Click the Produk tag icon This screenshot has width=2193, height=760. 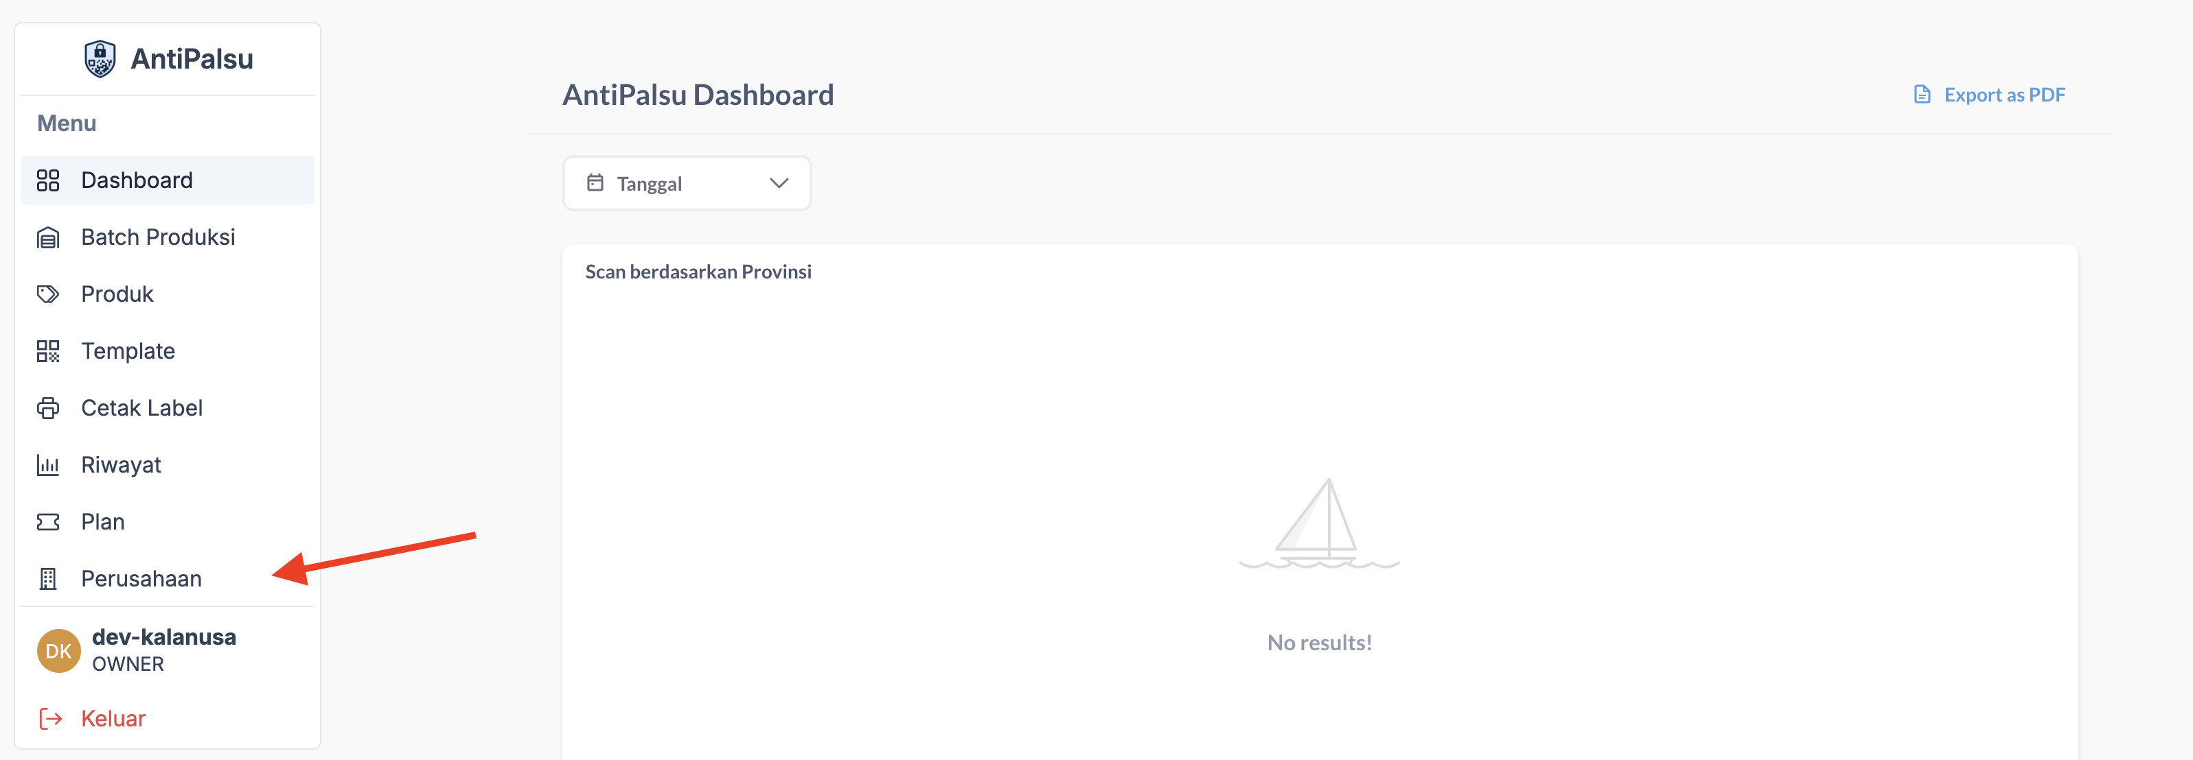(x=47, y=294)
